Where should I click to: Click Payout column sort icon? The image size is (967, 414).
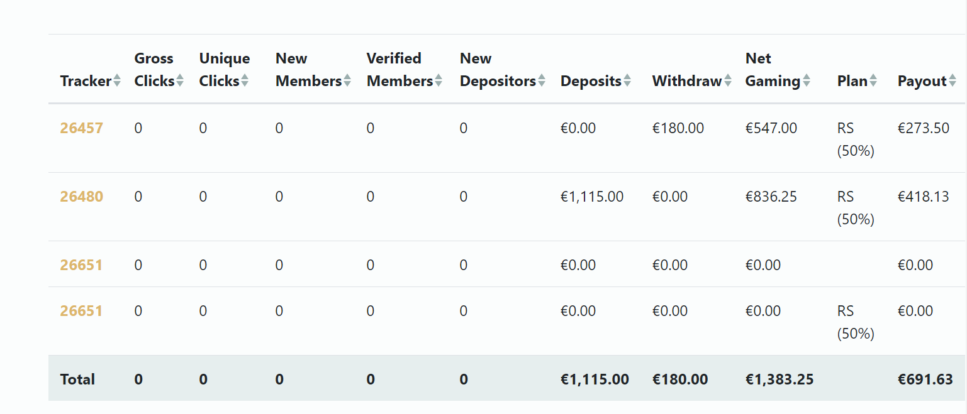pyautogui.click(x=953, y=81)
